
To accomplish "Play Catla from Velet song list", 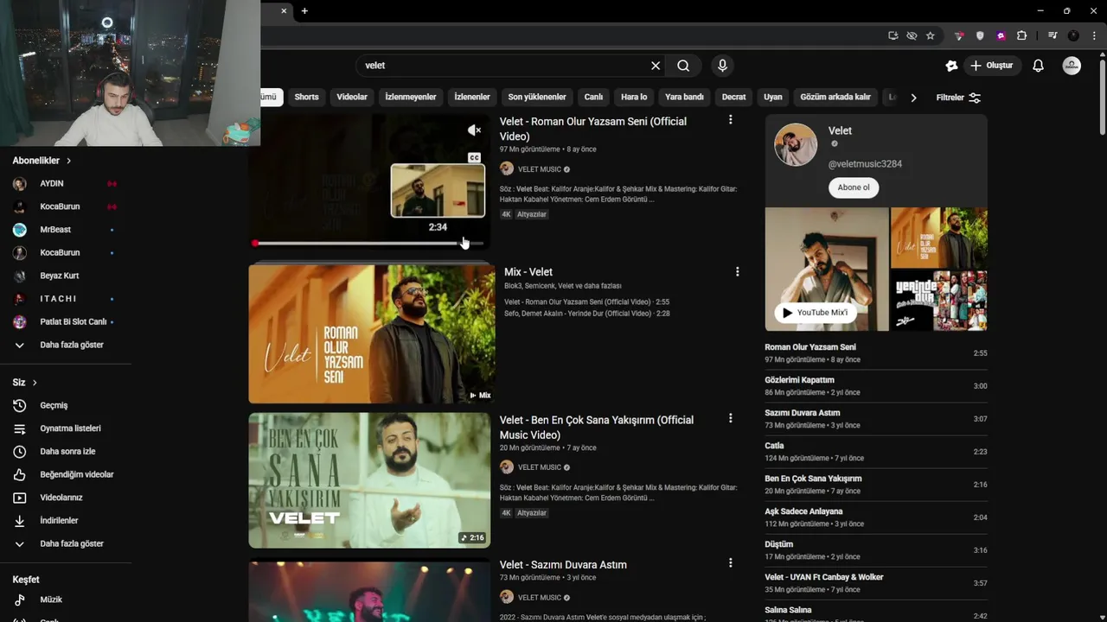I will [x=875, y=452].
